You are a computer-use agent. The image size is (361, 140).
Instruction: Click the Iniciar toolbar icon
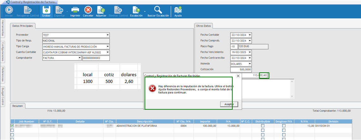[x=9, y=10]
